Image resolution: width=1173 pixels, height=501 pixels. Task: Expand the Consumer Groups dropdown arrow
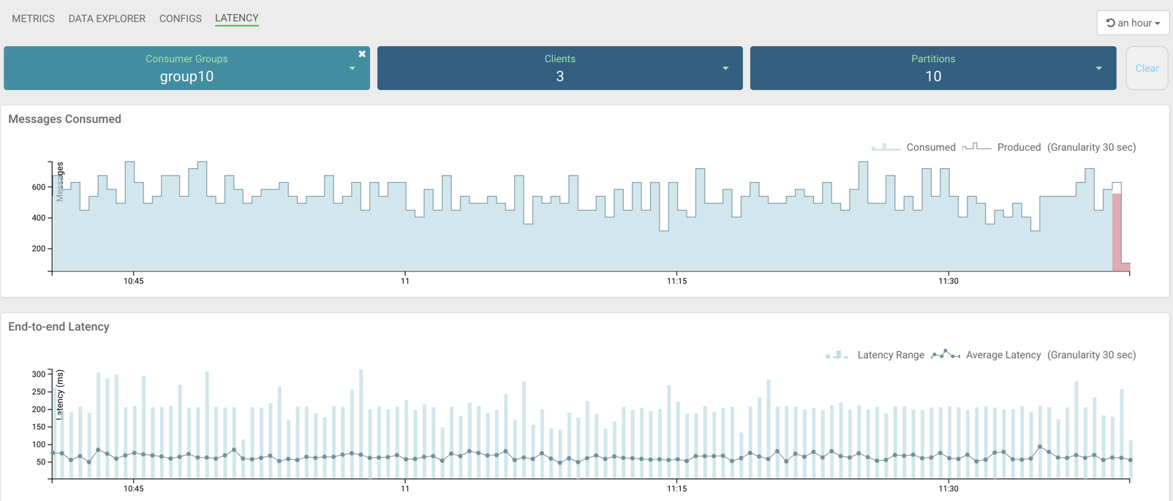pos(352,69)
